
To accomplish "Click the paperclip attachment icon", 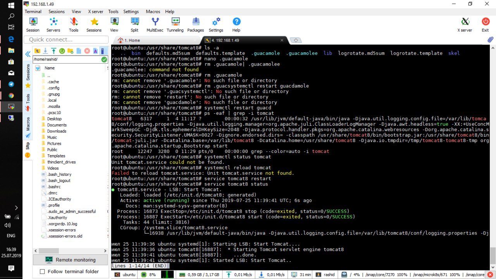I will click(490, 40).
